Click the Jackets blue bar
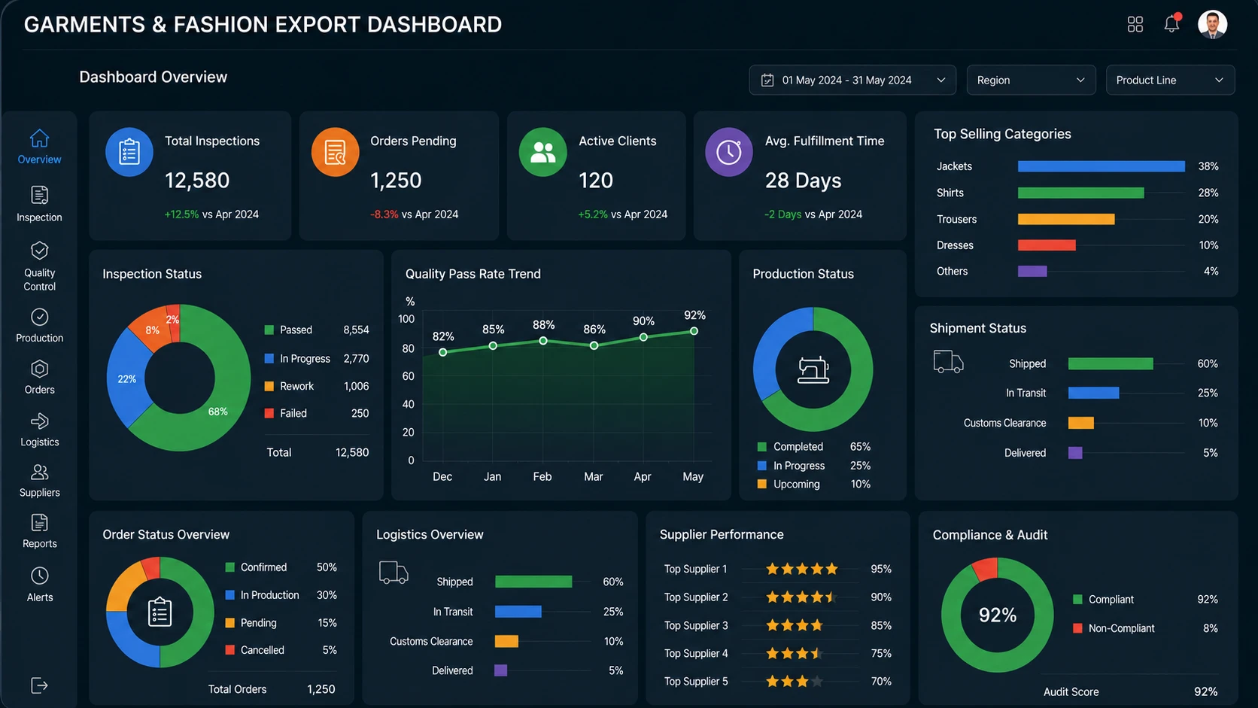The width and height of the screenshot is (1258, 708). click(x=1101, y=166)
